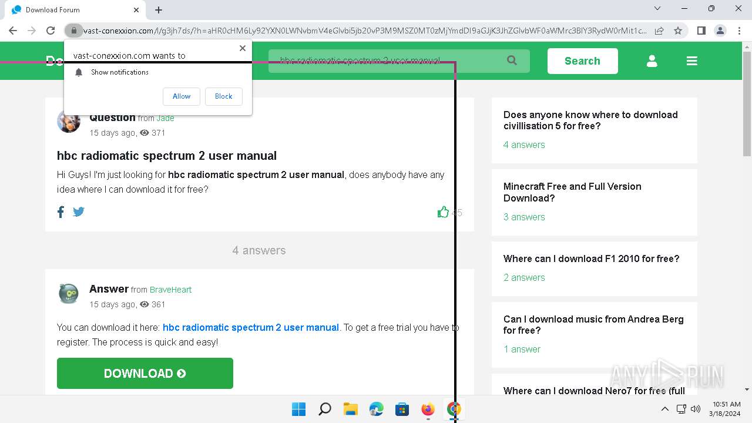Close the Download Forum tab
Viewport: 752px width, 423px height.
pyautogui.click(x=136, y=10)
